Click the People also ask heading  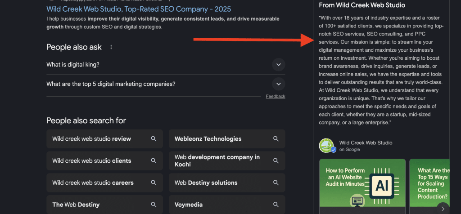click(x=74, y=47)
